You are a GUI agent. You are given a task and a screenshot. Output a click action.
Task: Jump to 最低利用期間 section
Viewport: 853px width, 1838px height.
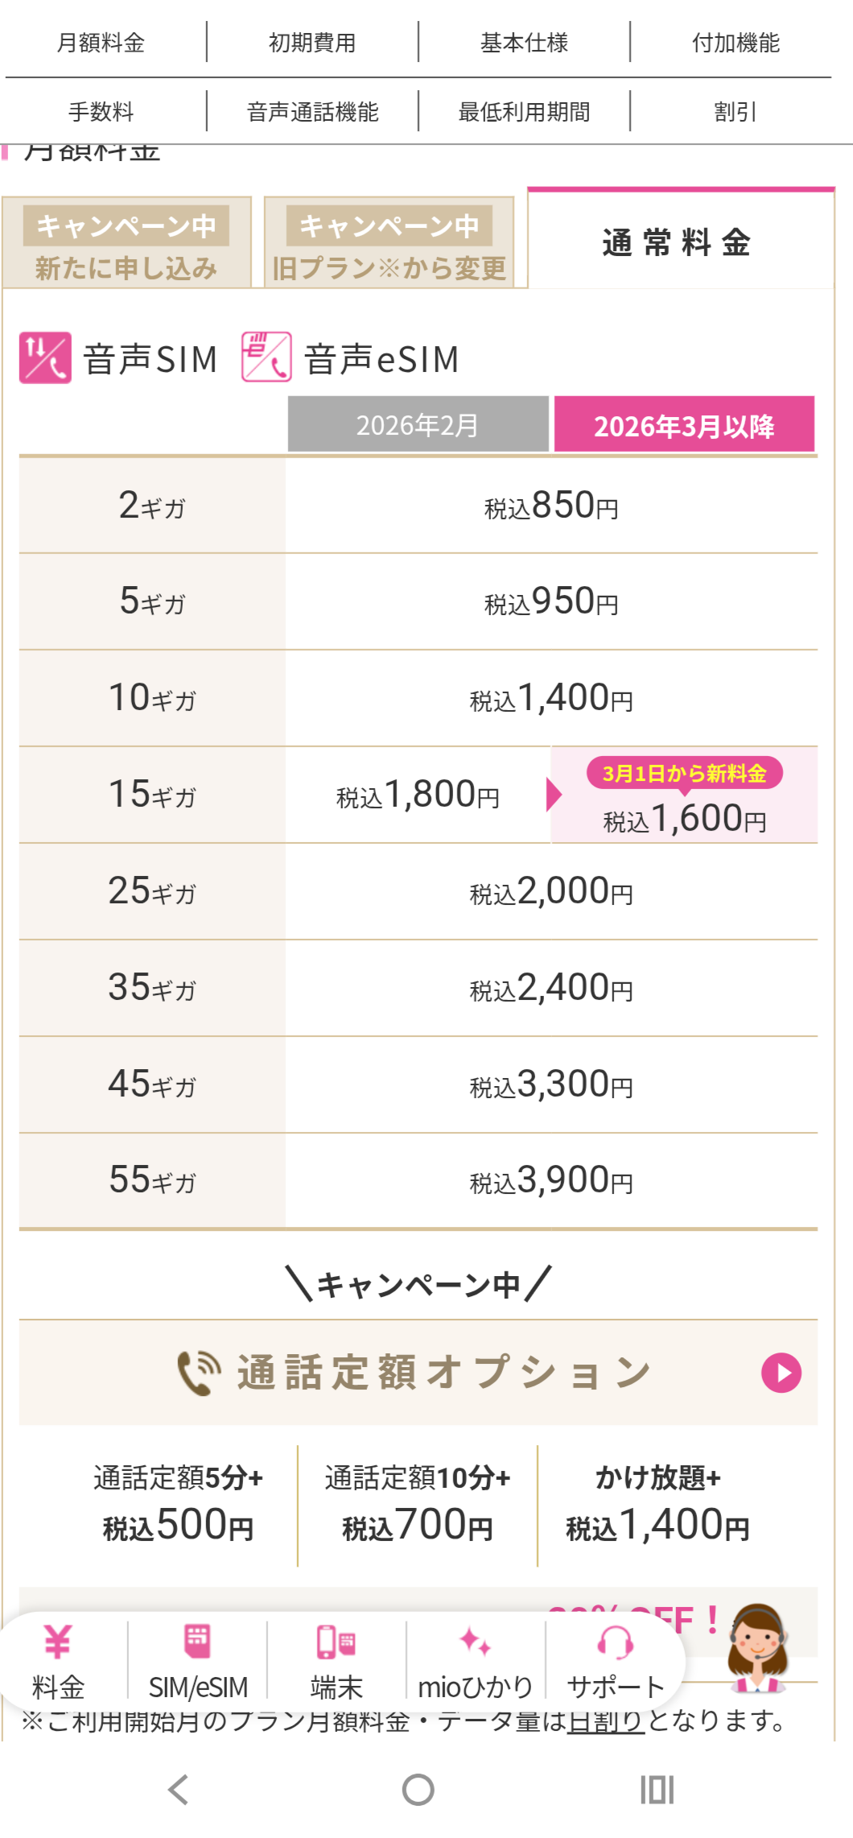(524, 111)
